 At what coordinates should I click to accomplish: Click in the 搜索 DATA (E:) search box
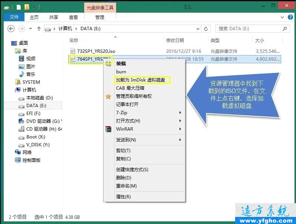coord(252,29)
